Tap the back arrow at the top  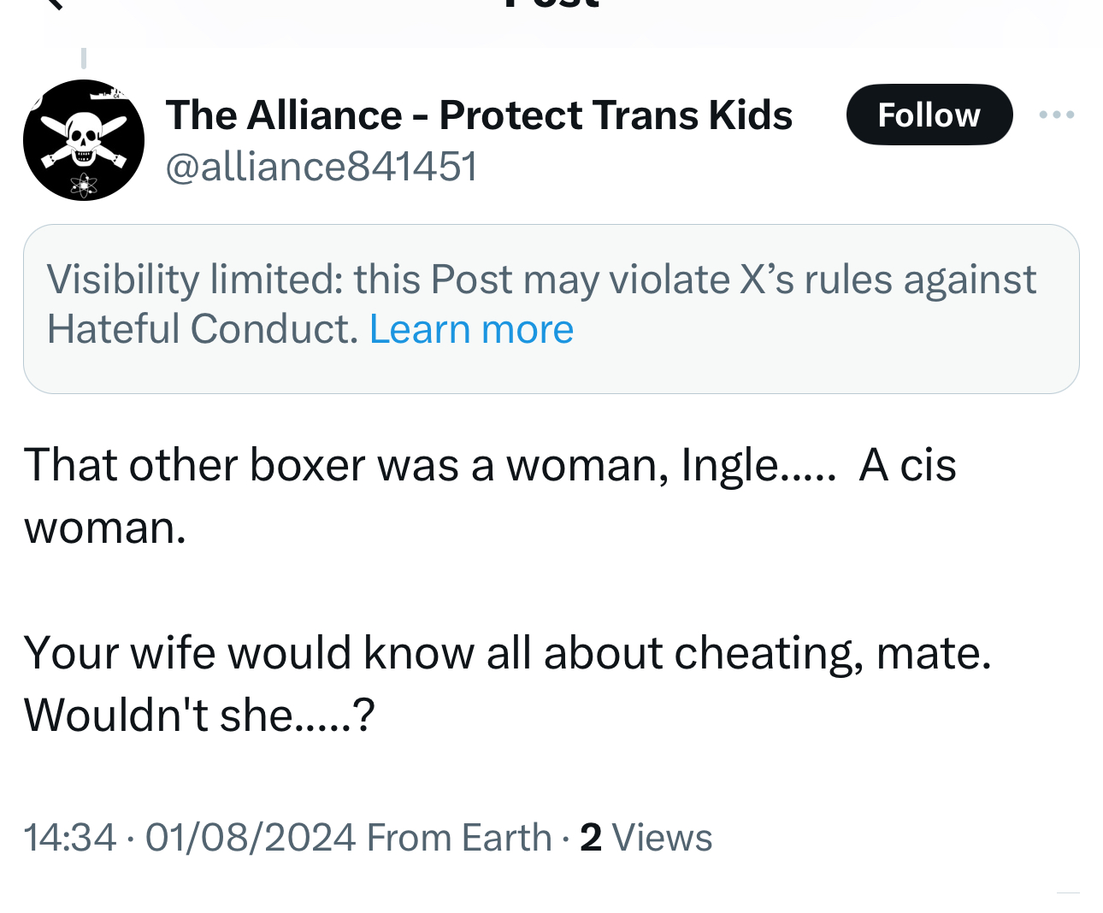[x=53, y=3]
